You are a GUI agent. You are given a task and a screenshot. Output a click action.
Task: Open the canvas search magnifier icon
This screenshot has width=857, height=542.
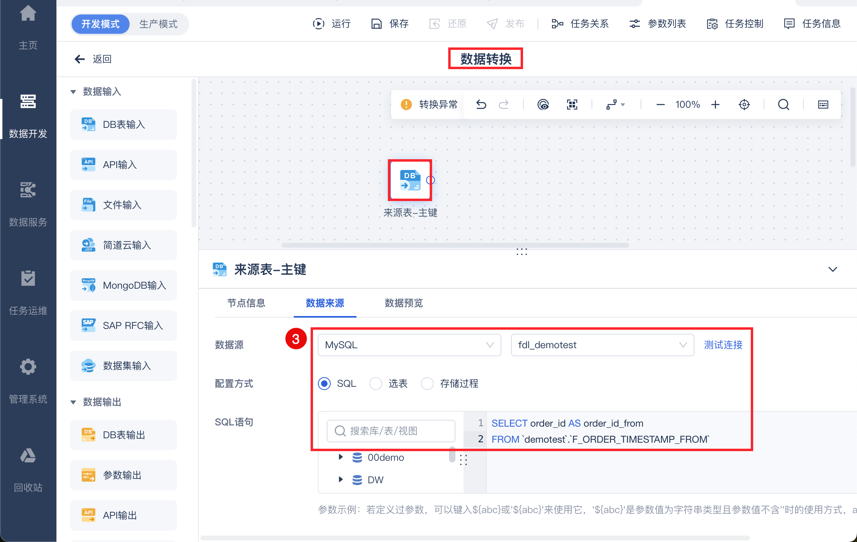783,105
